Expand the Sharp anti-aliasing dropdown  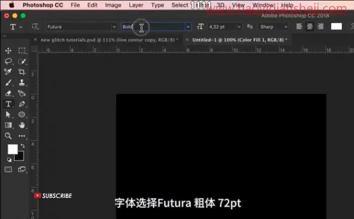point(286,27)
